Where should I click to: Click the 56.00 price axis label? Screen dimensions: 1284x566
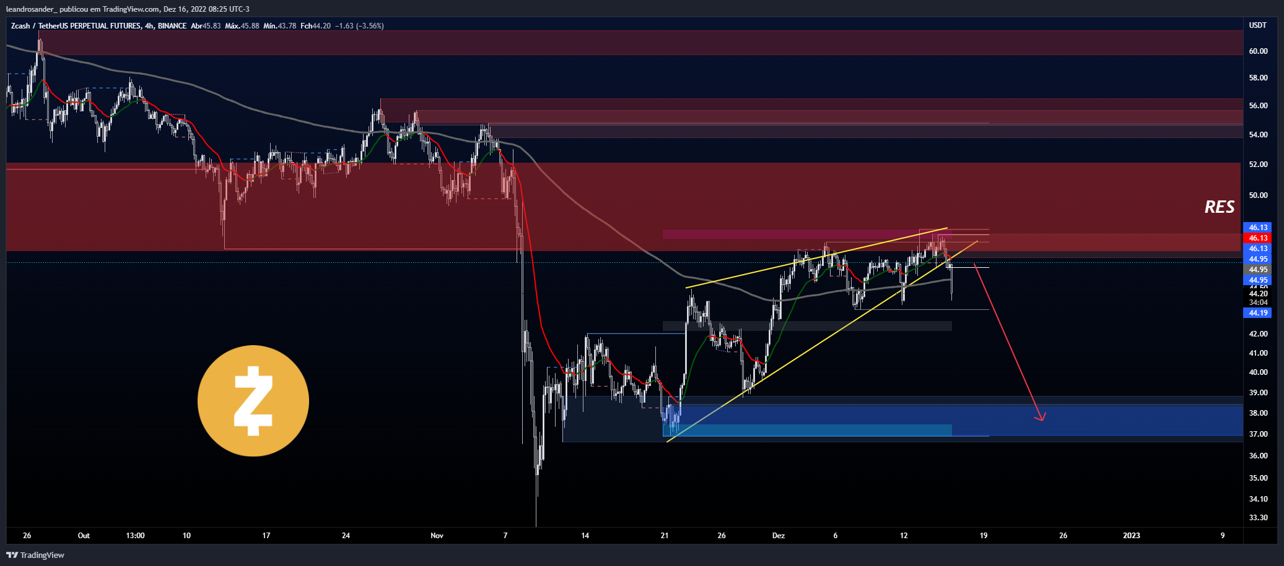(1258, 106)
